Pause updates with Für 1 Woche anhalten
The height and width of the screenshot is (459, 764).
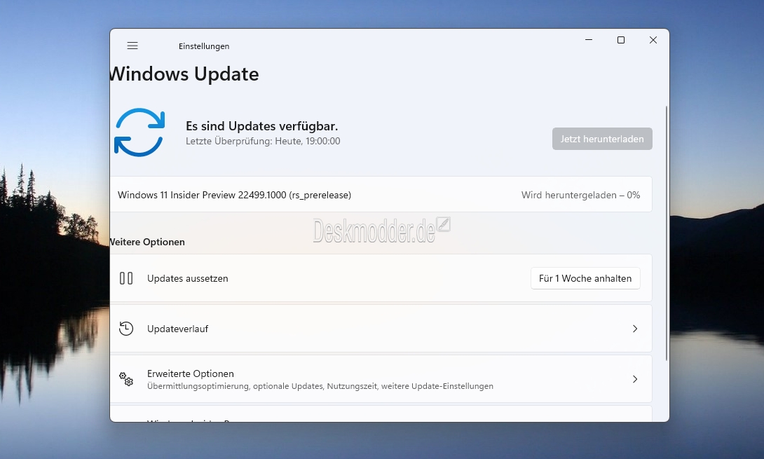585,278
